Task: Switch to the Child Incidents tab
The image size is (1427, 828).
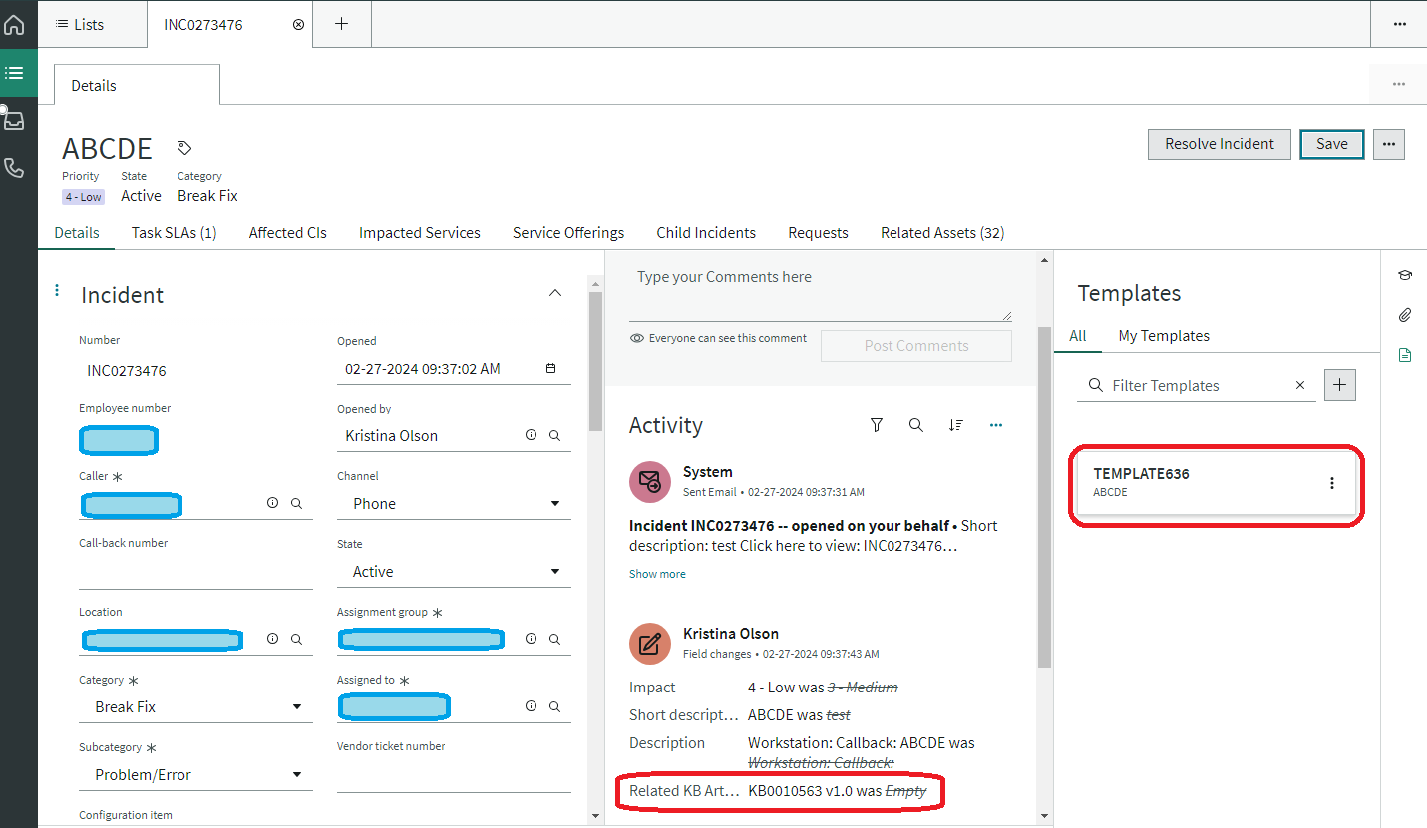Action: tap(705, 232)
